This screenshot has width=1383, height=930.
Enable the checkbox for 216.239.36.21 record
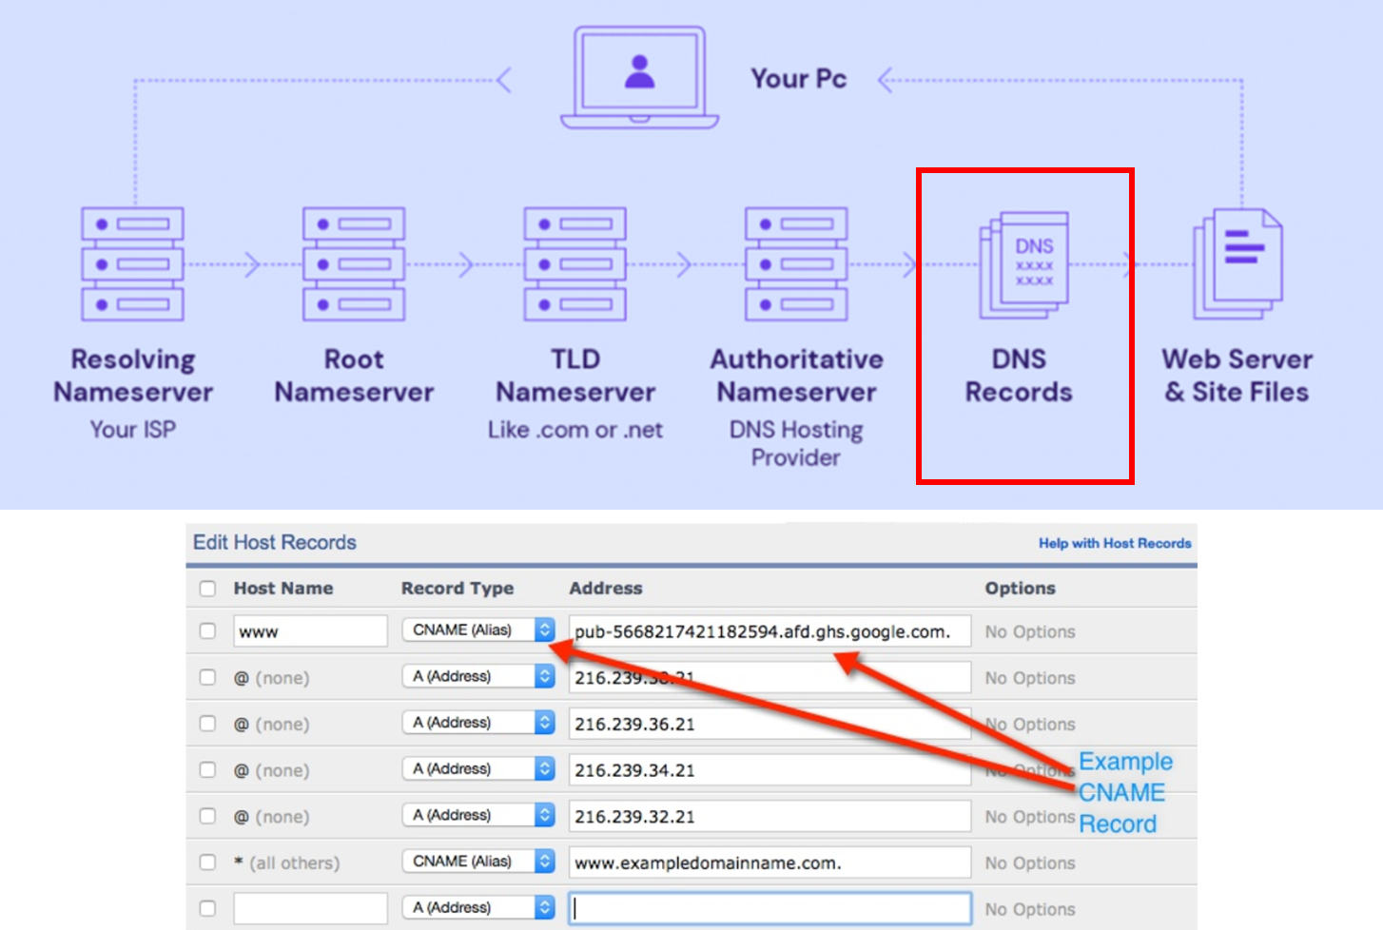tap(207, 724)
